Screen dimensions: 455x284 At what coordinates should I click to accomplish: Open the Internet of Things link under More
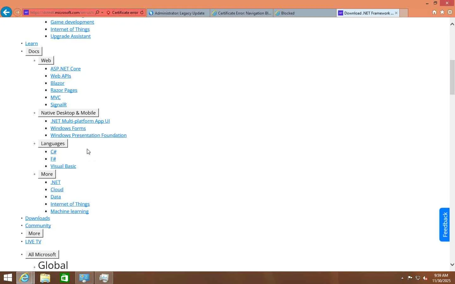[70, 204]
